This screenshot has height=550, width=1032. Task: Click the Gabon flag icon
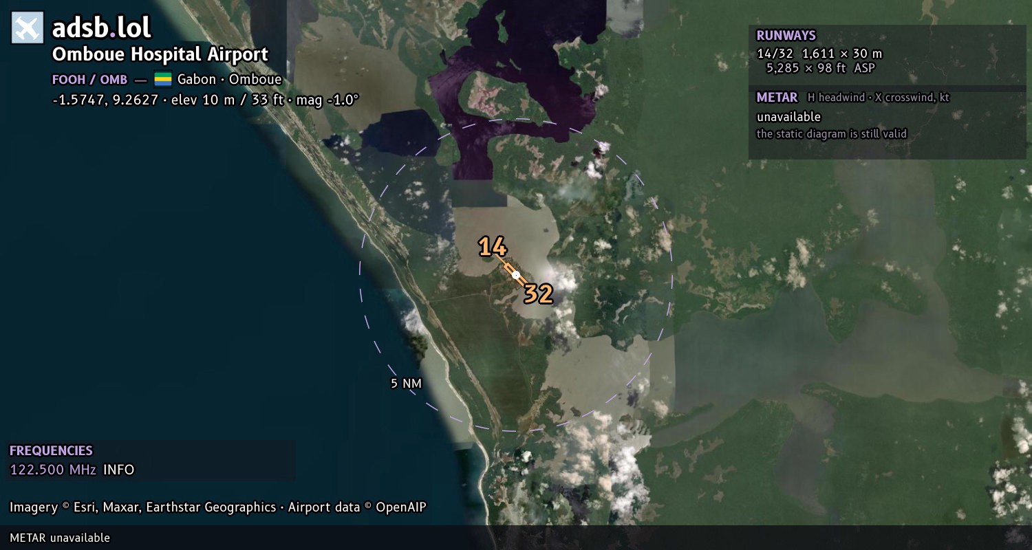[x=163, y=79]
